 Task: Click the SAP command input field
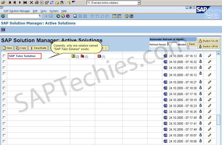click(23, 16)
